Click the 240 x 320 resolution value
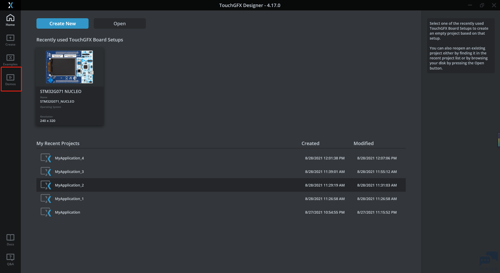Viewport: 500px width, 273px height. tap(48, 121)
